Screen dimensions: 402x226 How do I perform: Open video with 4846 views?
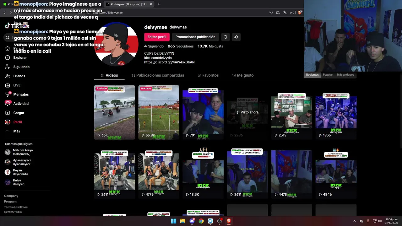tap(336, 172)
